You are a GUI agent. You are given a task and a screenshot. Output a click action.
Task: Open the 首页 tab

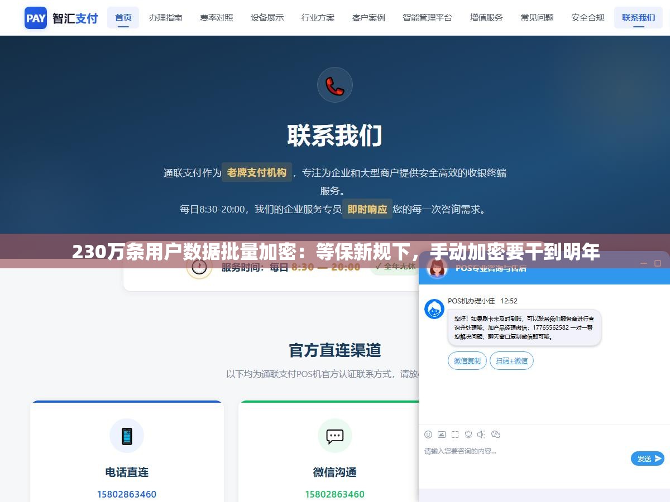123,17
